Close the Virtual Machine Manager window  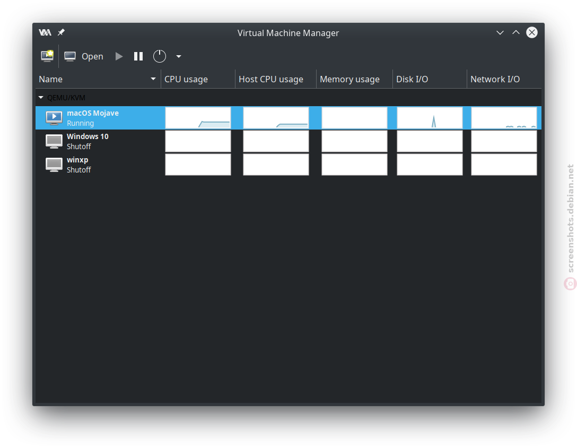click(x=532, y=32)
